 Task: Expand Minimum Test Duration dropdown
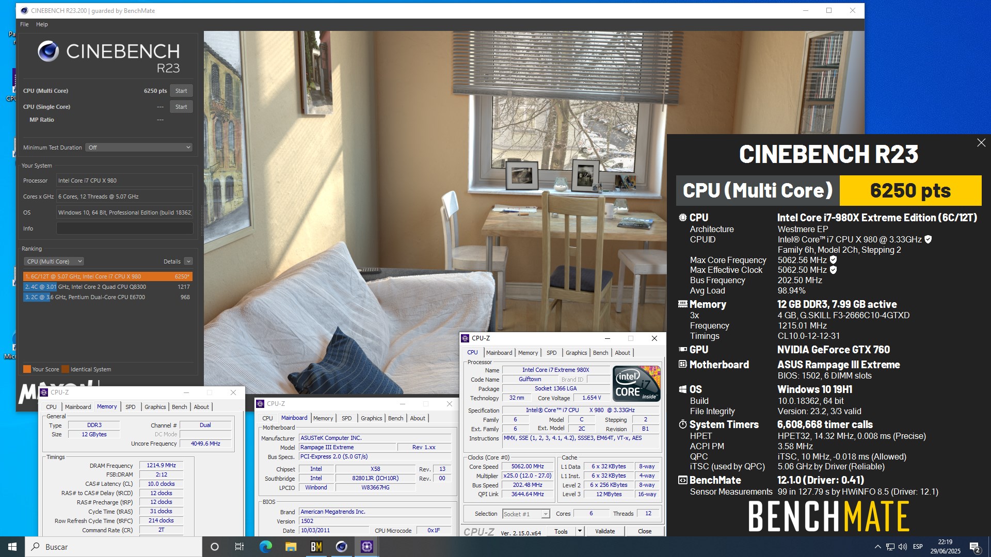pyautogui.click(x=139, y=148)
